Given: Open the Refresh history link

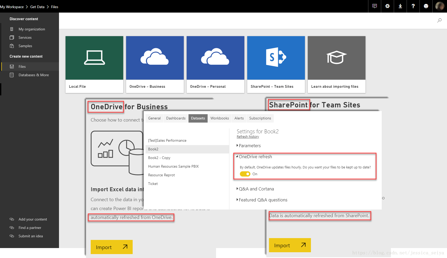Looking at the screenshot, I should (x=248, y=137).
